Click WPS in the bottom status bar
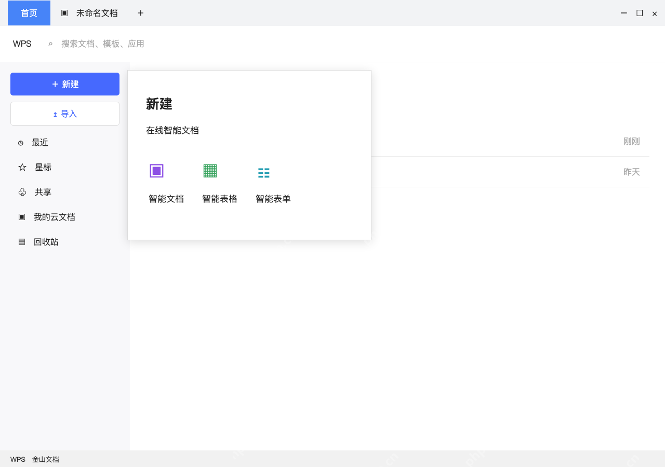This screenshot has height=467, width=665. tap(18, 459)
